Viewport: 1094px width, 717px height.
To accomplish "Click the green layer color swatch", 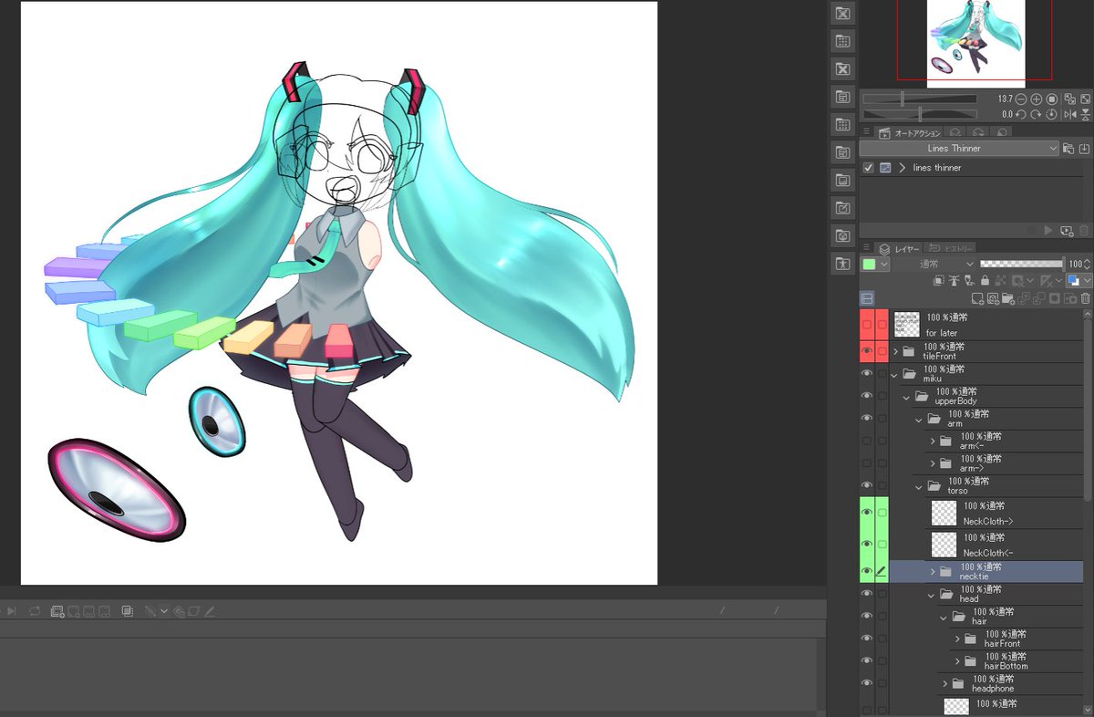I will [869, 265].
